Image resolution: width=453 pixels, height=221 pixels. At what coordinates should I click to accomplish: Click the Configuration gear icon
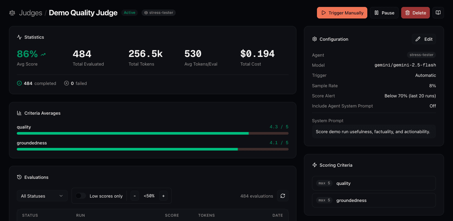[x=315, y=39]
